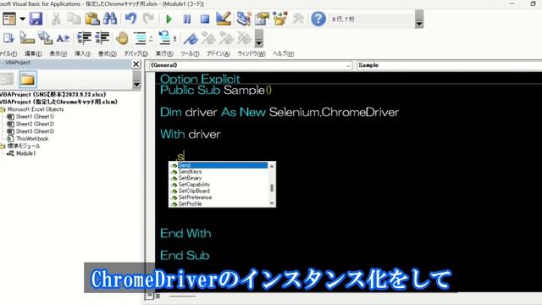Select the 標準モジュール folder

tap(24, 146)
